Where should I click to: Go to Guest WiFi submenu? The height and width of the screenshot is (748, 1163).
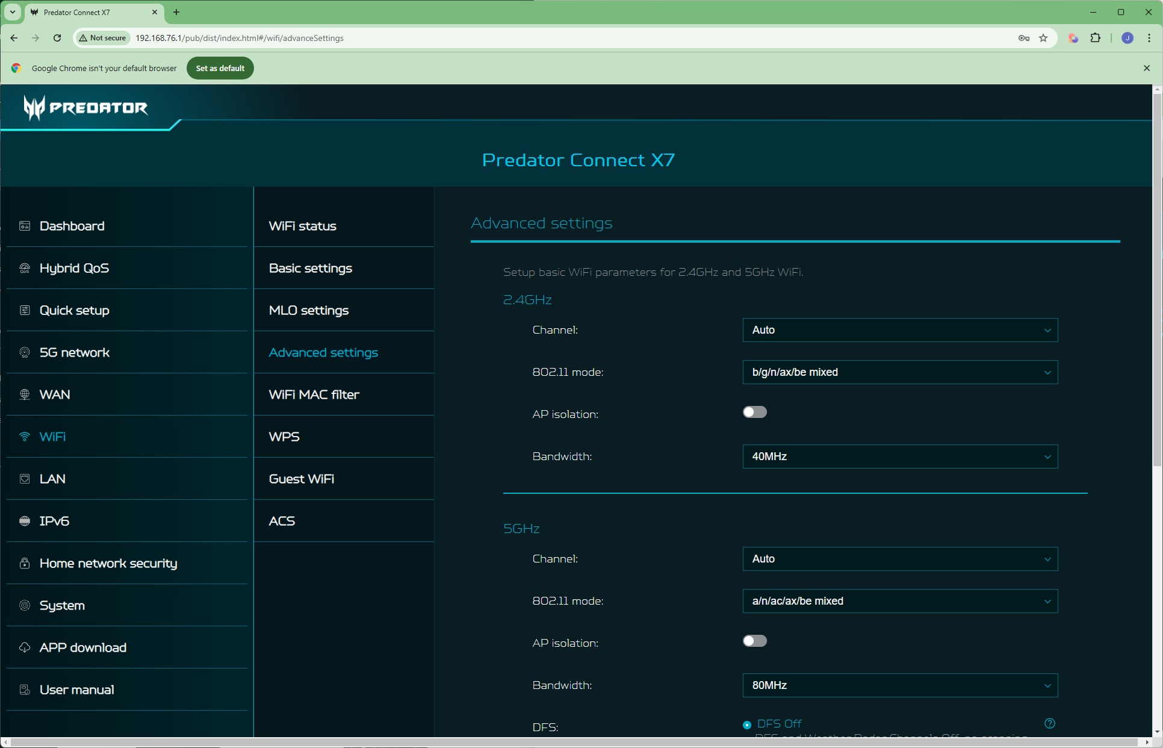coord(302,479)
